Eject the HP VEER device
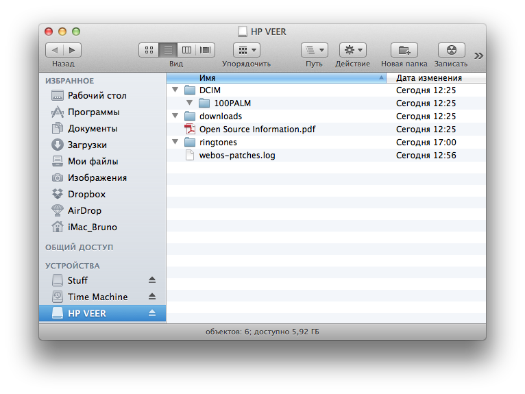 pyautogui.click(x=152, y=313)
